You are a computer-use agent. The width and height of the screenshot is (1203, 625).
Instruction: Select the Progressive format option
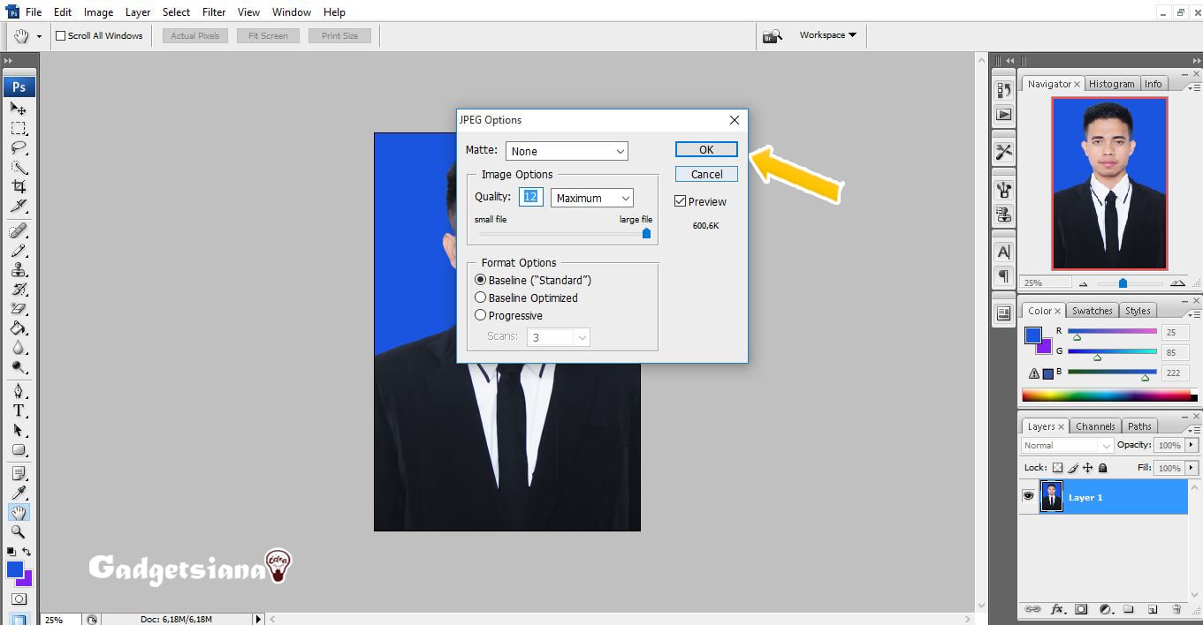tap(481, 315)
